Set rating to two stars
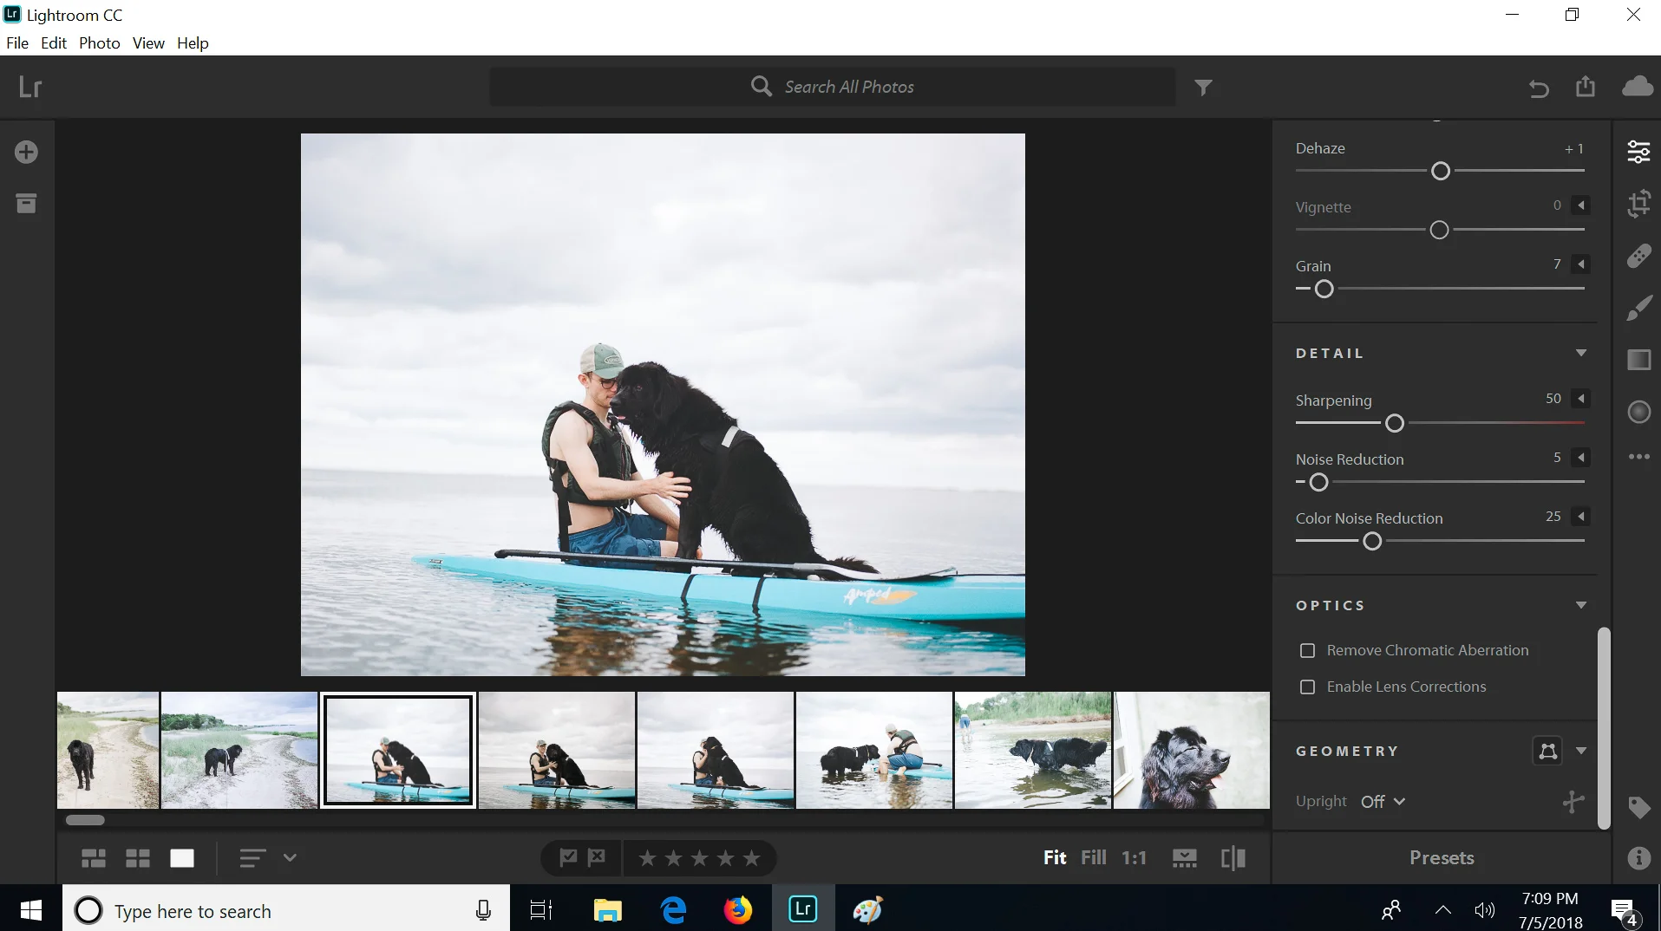The height and width of the screenshot is (931, 1661). click(x=673, y=858)
